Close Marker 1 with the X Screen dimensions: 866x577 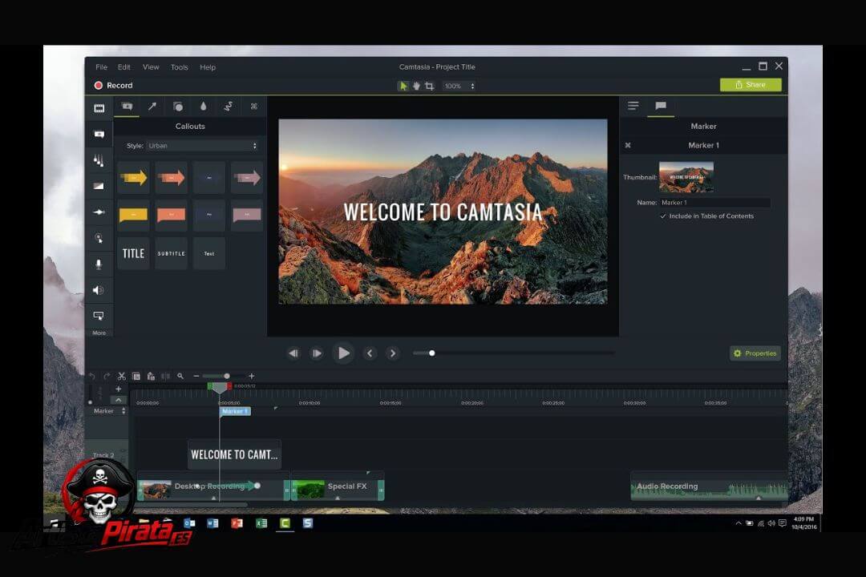click(x=628, y=145)
